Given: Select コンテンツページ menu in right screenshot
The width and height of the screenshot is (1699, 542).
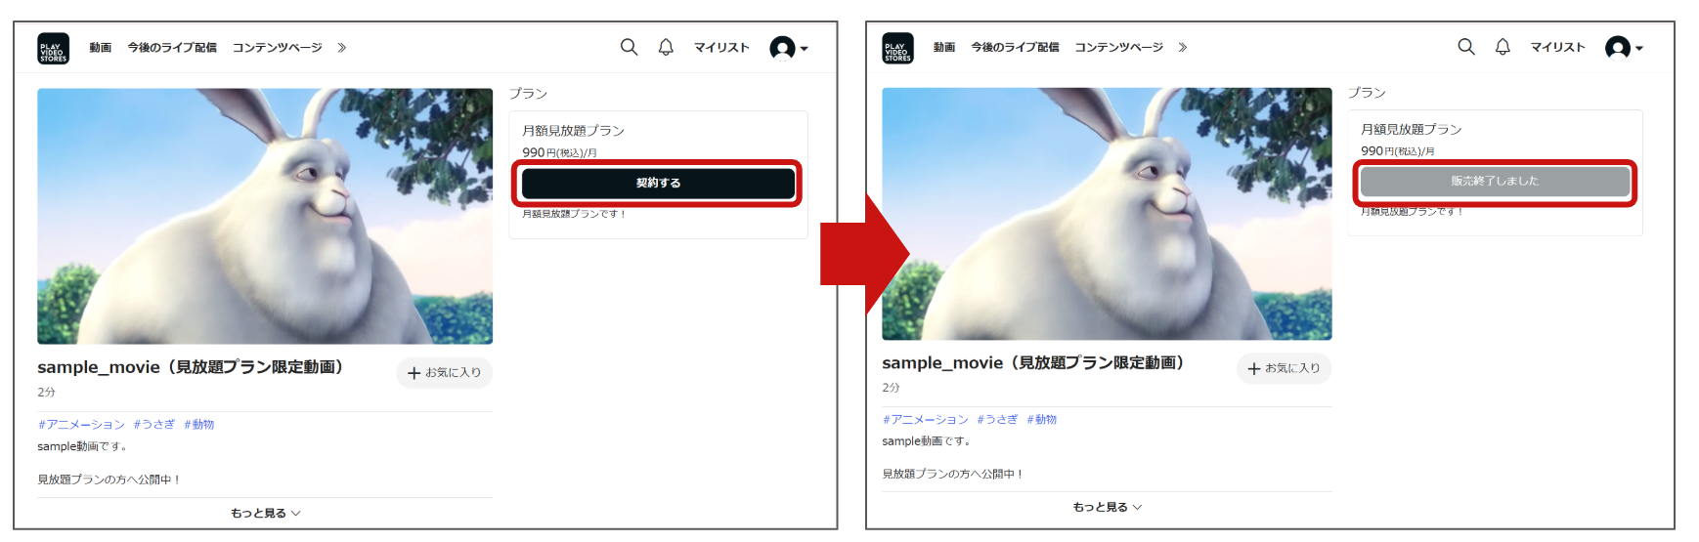Looking at the screenshot, I should [x=1118, y=47].
